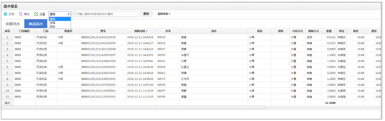This screenshot has height=121, width=385.
Task: Toggle the sort arrow beside 销售时间
Action: click(x=147, y=31)
